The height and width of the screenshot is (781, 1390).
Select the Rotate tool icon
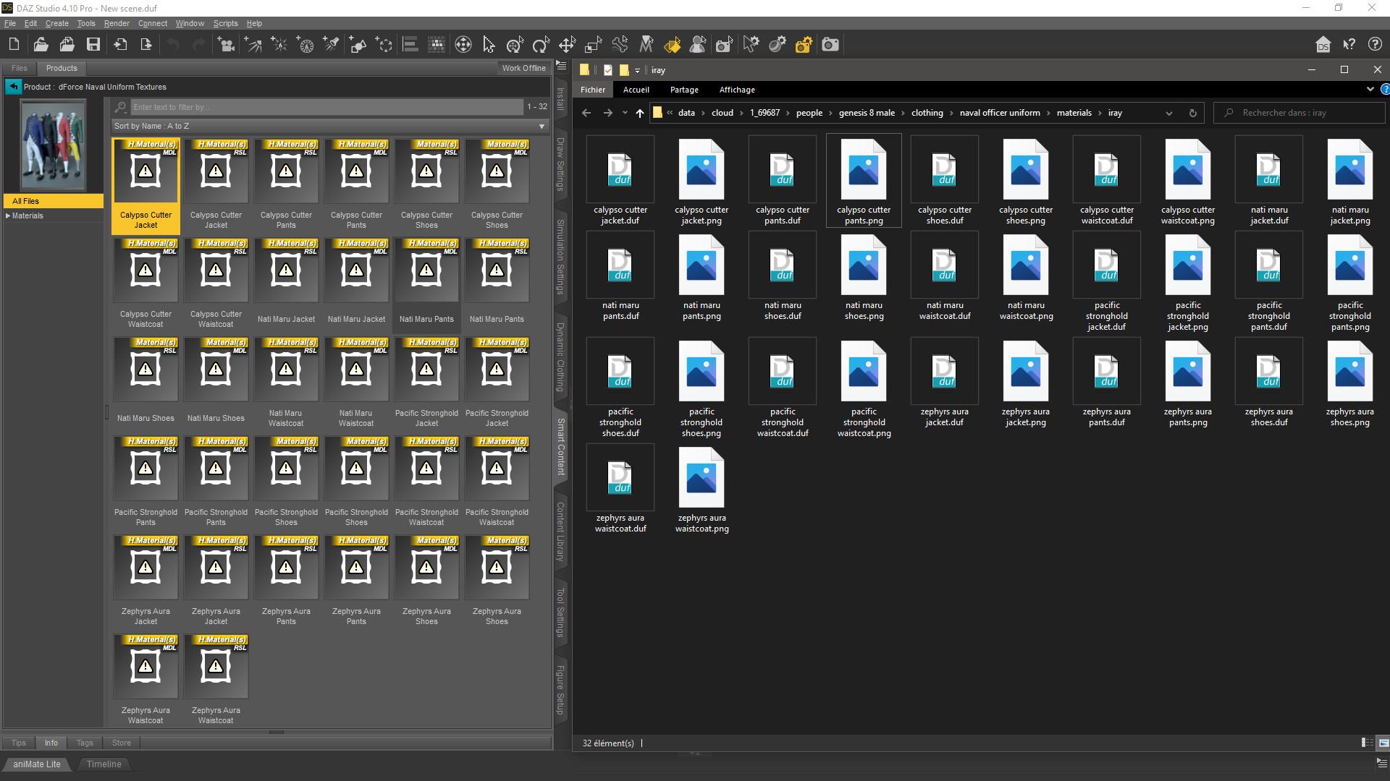click(541, 45)
